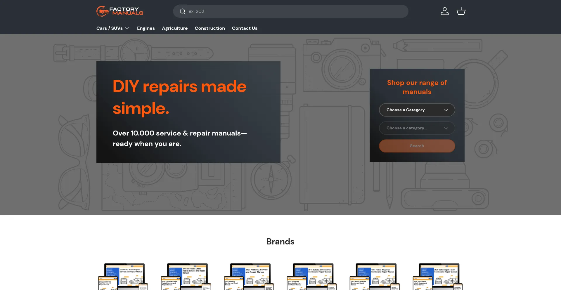The image size is (561, 290).
Task: Open the 1987 Honda Wagovan manual thumbnail
Action: coord(375,277)
